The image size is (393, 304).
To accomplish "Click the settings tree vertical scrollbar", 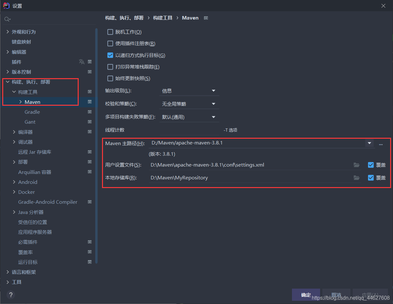I will [97, 146].
